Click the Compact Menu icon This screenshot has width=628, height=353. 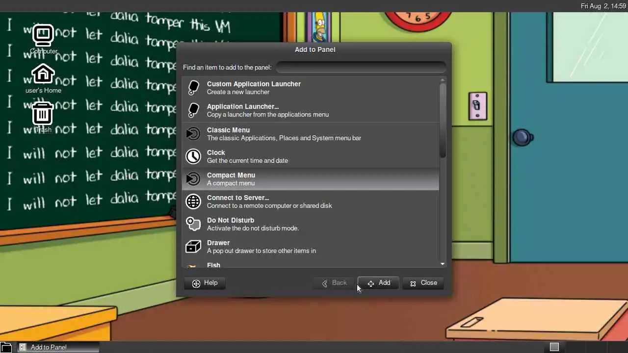coord(193,179)
